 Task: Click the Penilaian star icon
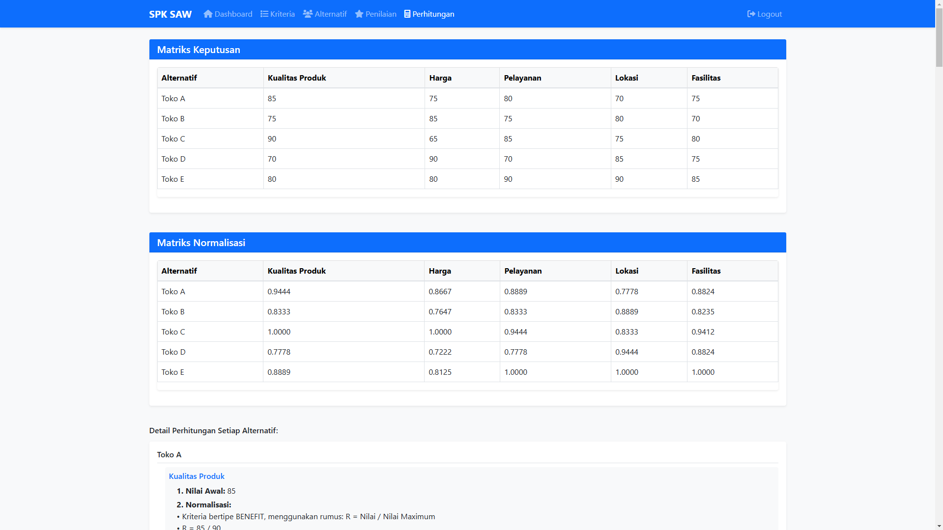pos(359,14)
